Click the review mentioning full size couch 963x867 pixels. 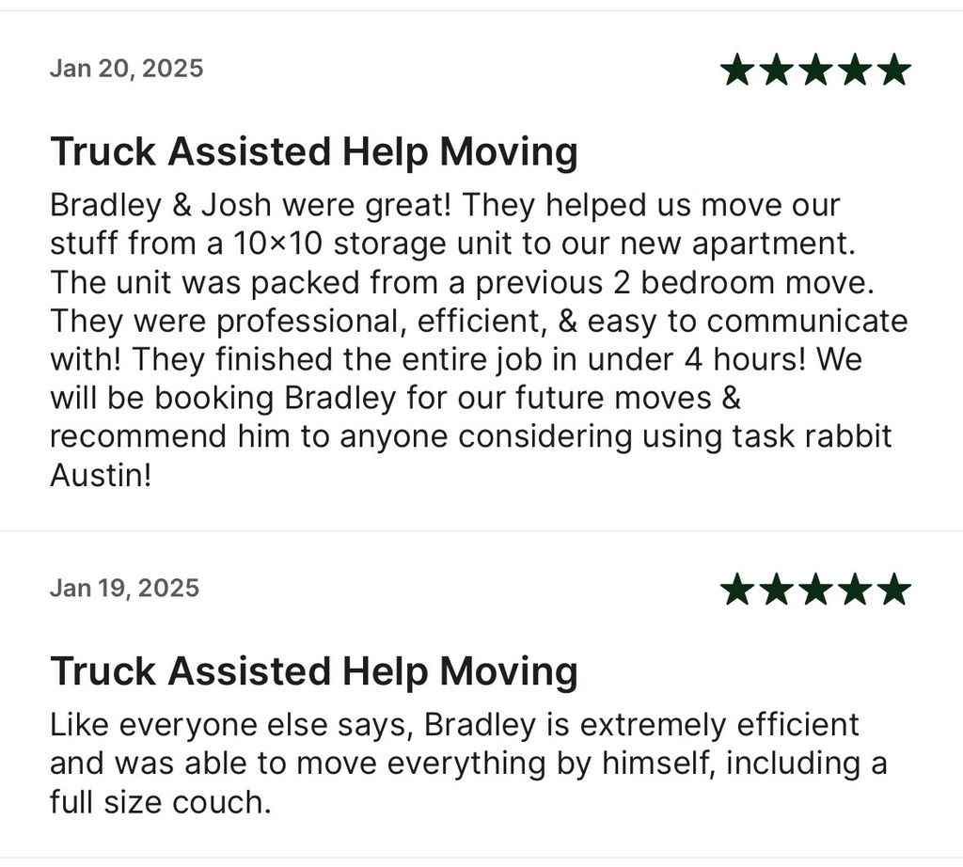(x=468, y=764)
